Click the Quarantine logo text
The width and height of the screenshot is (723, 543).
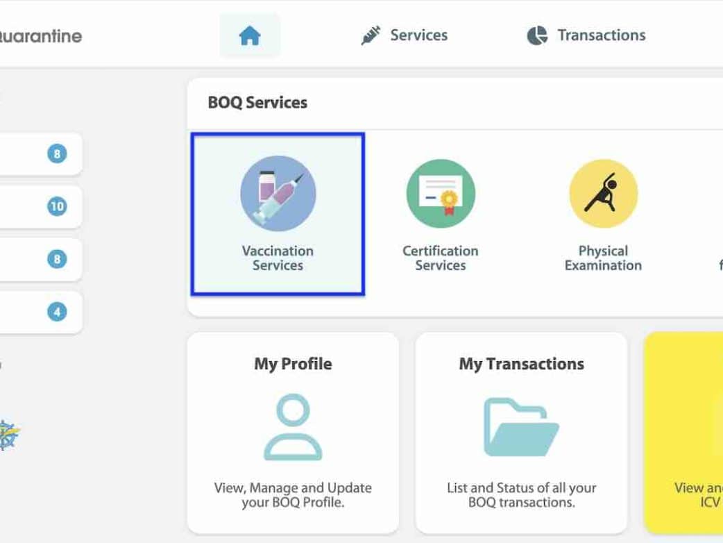41,36
